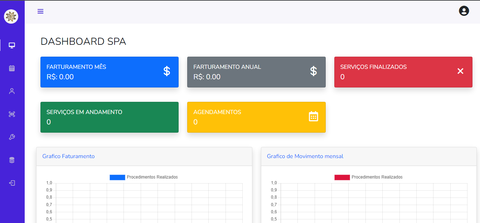Click the logout icon in sidebar

pos(12,183)
